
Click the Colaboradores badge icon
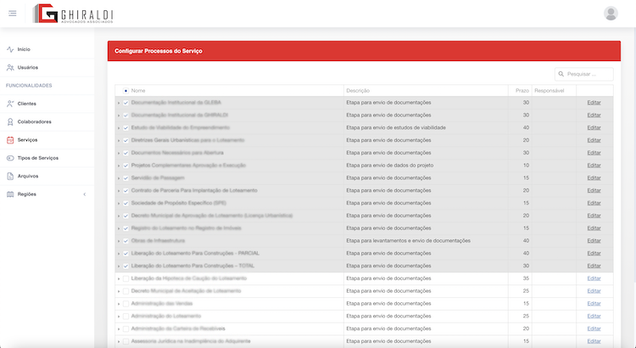click(x=10, y=122)
